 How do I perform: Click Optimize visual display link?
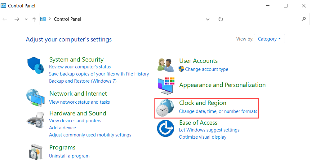pyautogui.click(x=202, y=137)
